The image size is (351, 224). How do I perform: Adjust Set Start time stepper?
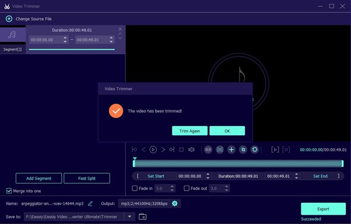pos(208,176)
